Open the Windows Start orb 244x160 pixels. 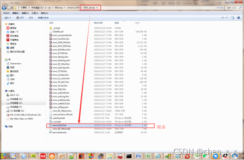pyautogui.click(x=4, y=156)
